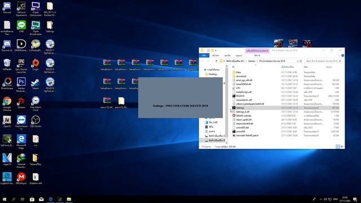Click the Pro Evolution Soccer 2019 breadcrumb
The height and width of the screenshot is (203, 361).
[272, 61]
